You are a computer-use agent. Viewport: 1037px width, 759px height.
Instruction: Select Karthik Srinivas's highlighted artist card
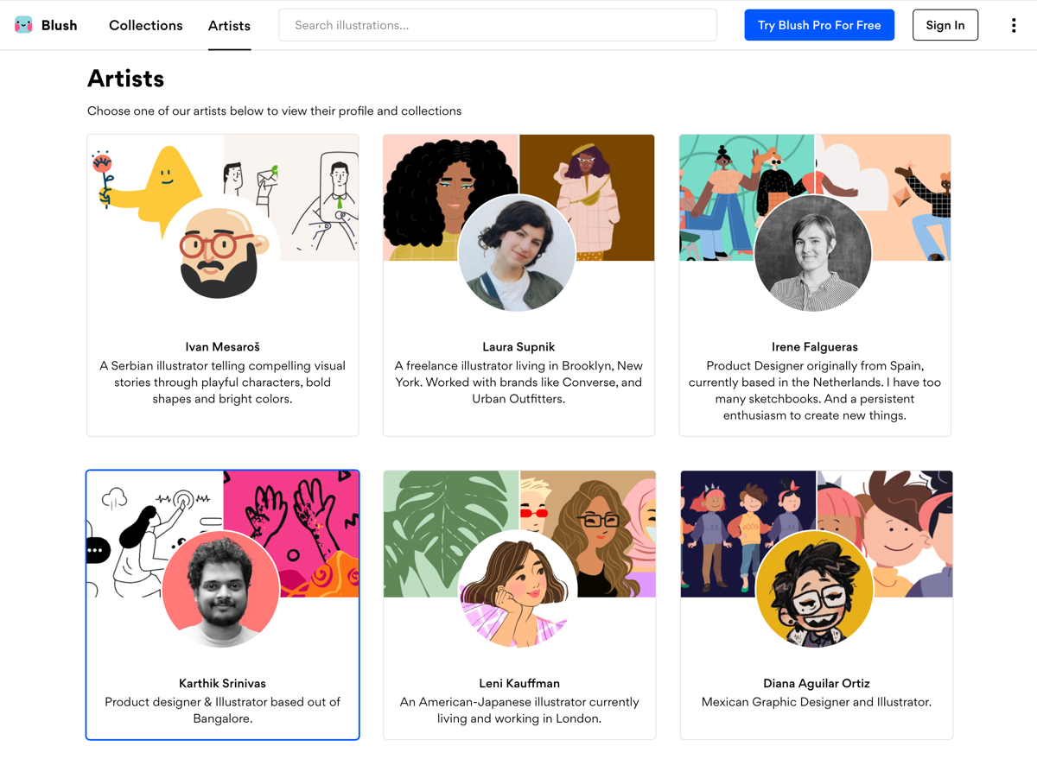point(222,604)
